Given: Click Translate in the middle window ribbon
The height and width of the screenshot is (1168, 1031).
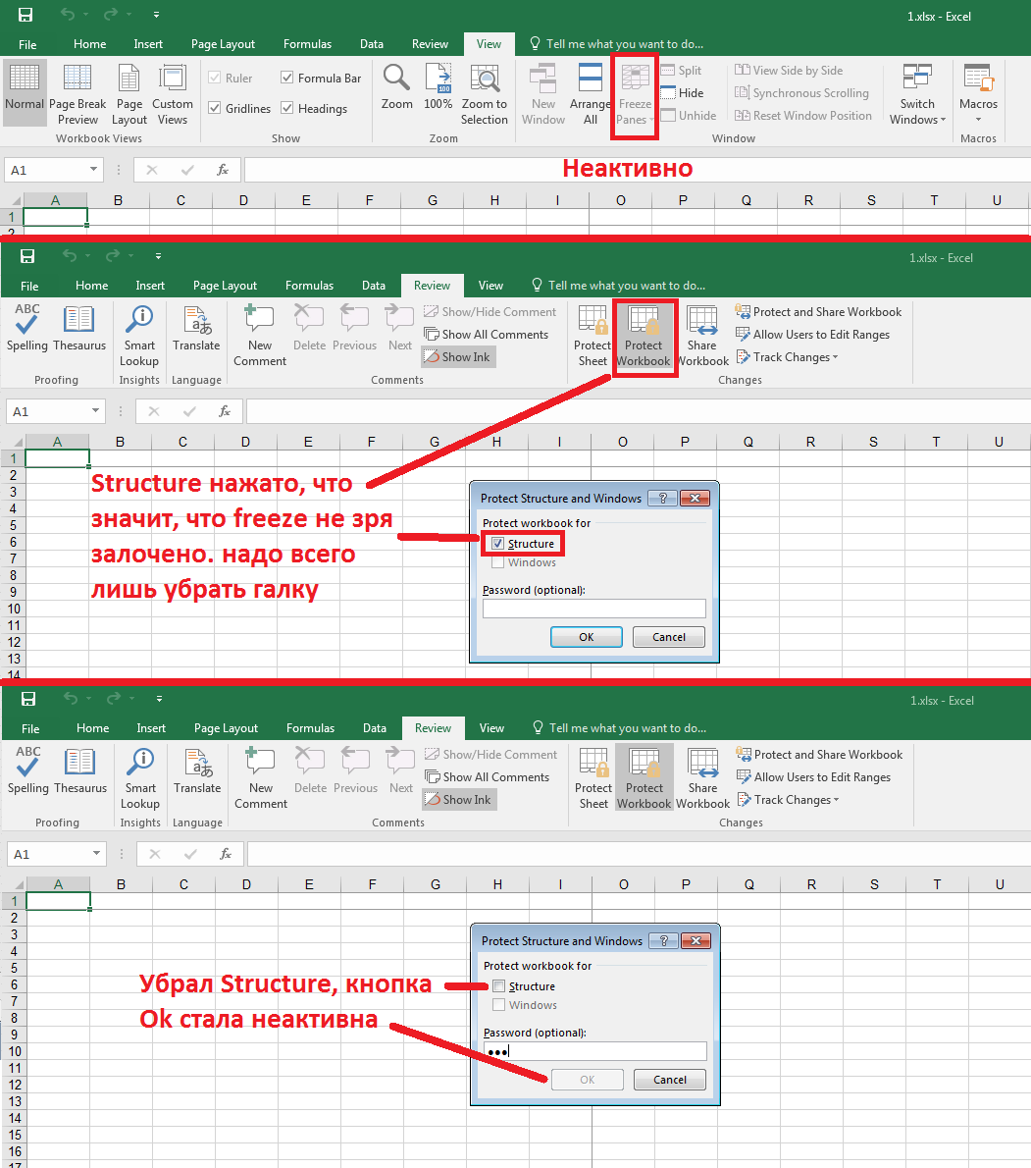Looking at the screenshot, I should pyautogui.click(x=196, y=327).
